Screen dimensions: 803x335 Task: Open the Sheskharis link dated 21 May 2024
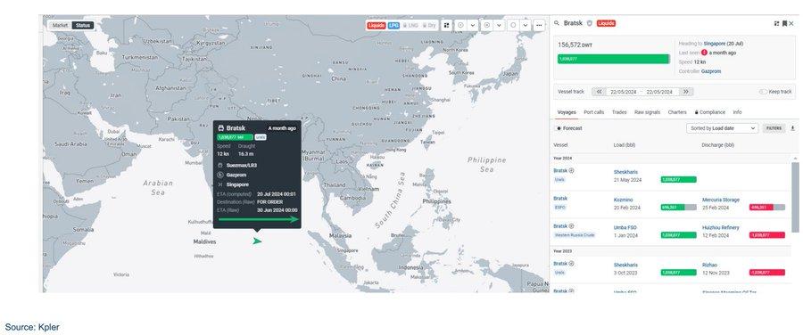click(x=625, y=172)
